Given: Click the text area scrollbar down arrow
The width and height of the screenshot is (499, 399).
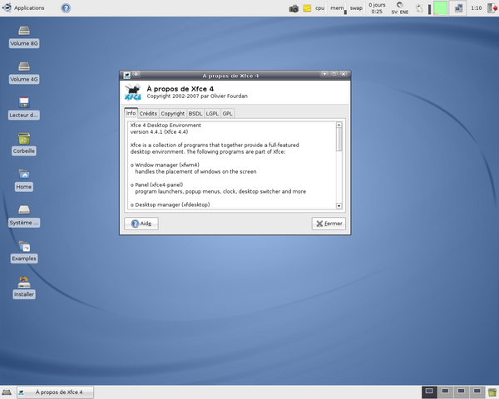Looking at the screenshot, I should pos(339,205).
